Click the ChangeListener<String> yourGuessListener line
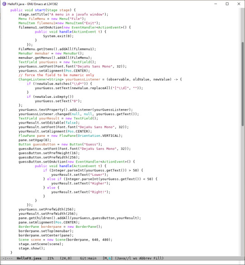The height and width of the screenshot is (265, 245). click(100, 79)
